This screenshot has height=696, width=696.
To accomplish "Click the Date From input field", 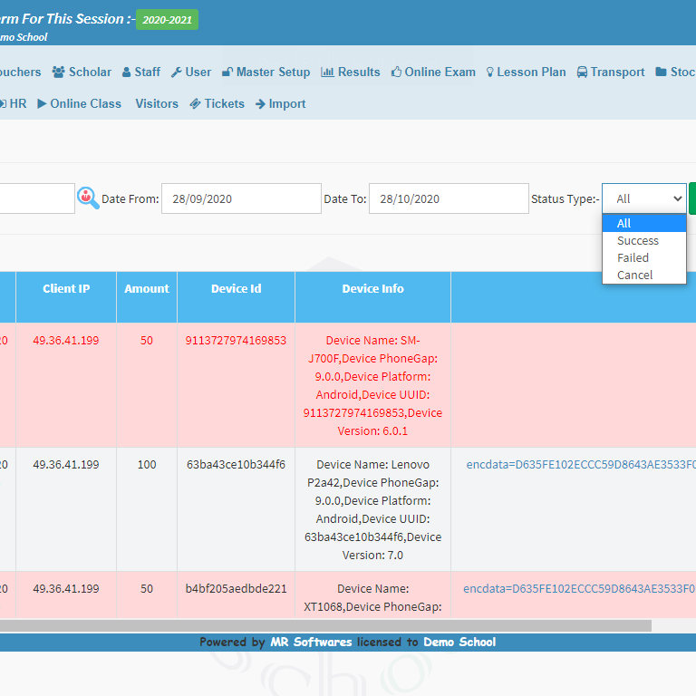I will [x=241, y=198].
